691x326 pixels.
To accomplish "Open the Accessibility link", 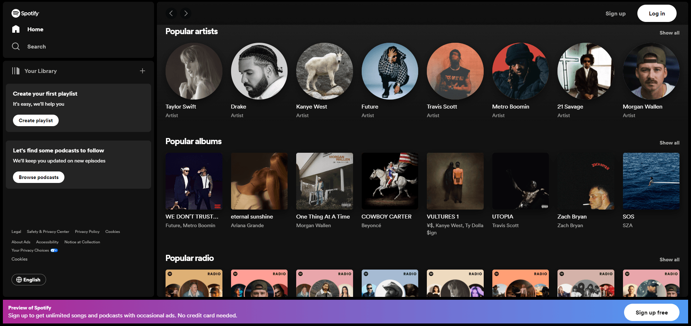I will pos(47,242).
